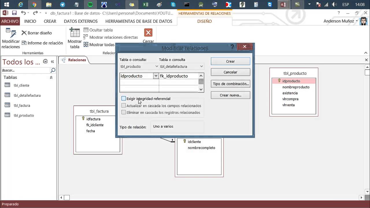Image resolution: width=370 pixels, height=208 pixels.
Task: Click Mostrar todas relationships icon
Action: tap(86, 44)
